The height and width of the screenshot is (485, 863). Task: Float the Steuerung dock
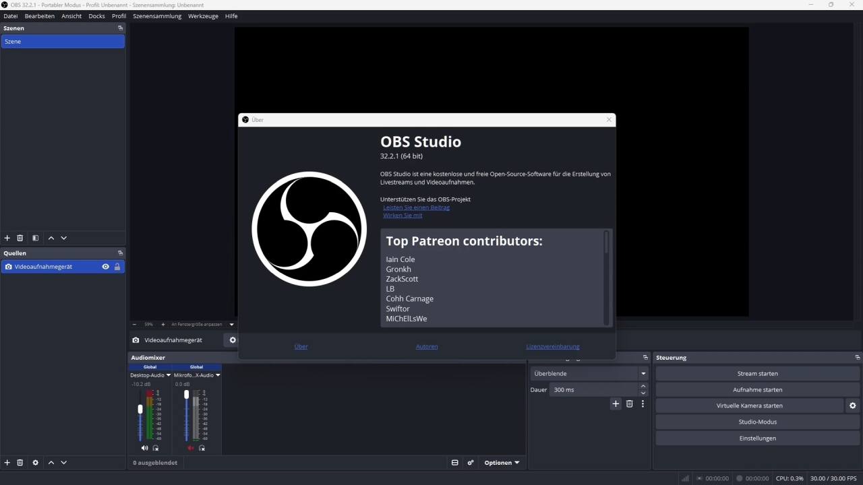pyautogui.click(x=858, y=358)
